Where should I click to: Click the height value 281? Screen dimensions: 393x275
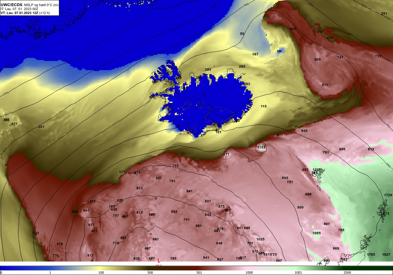41,127
